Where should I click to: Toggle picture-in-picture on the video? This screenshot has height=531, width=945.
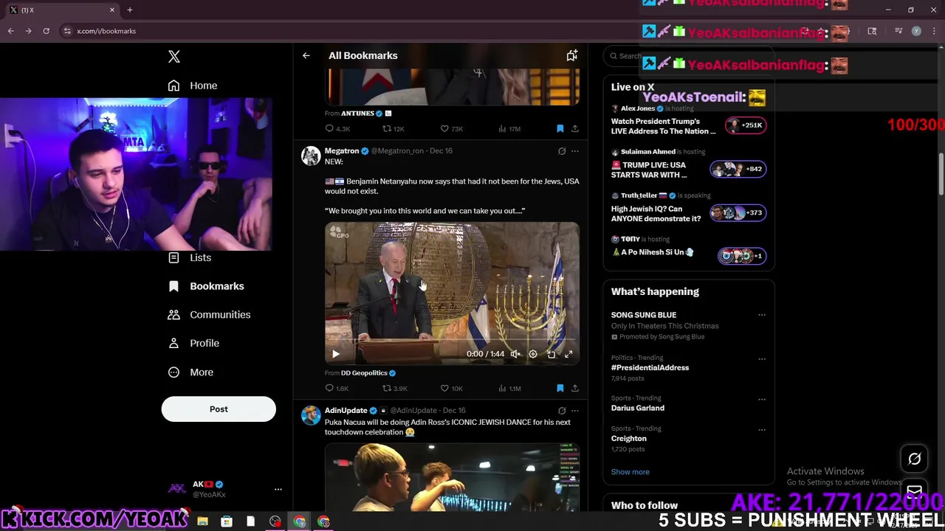point(551,354)
